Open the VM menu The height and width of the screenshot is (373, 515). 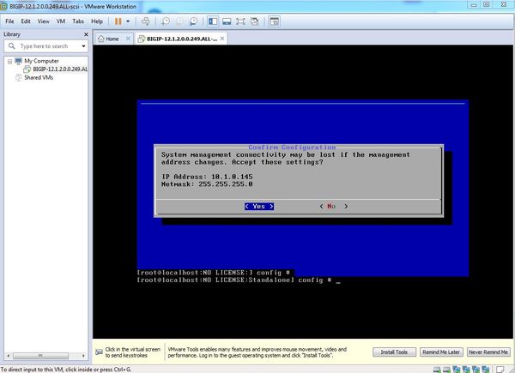61,21
